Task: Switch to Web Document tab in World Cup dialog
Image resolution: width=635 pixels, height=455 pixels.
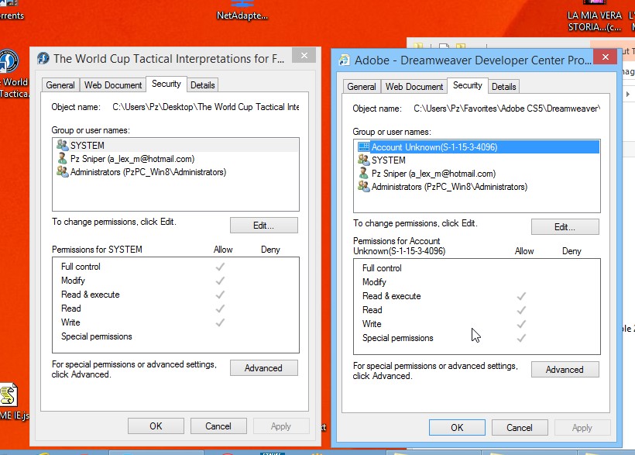Action: [x=113, y=85]
